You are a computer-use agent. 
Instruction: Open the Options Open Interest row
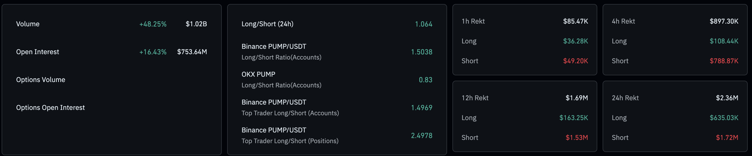(50, 107)
